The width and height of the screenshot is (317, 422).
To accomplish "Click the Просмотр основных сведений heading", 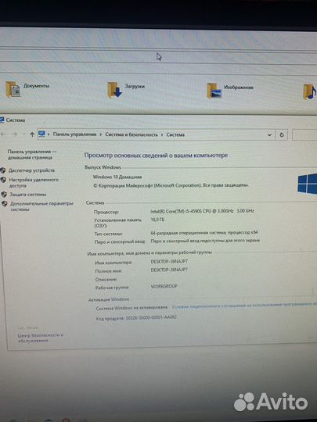I will coord(156,156).
